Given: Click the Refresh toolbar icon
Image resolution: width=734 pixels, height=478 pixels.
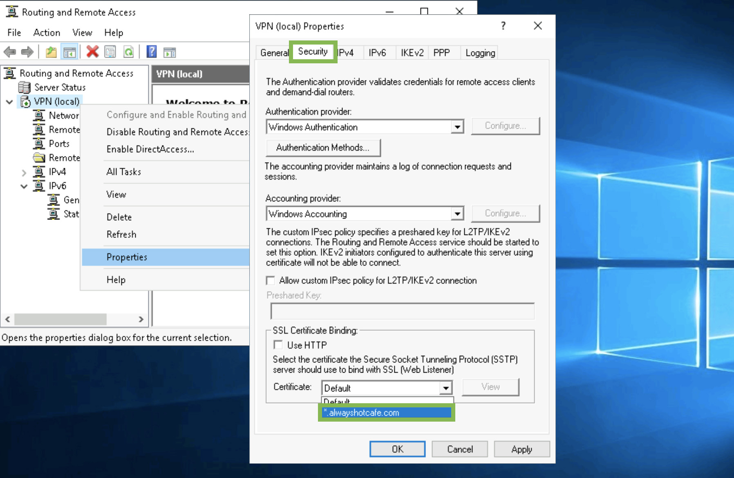Looking at the screenshot, I should 129,52.
